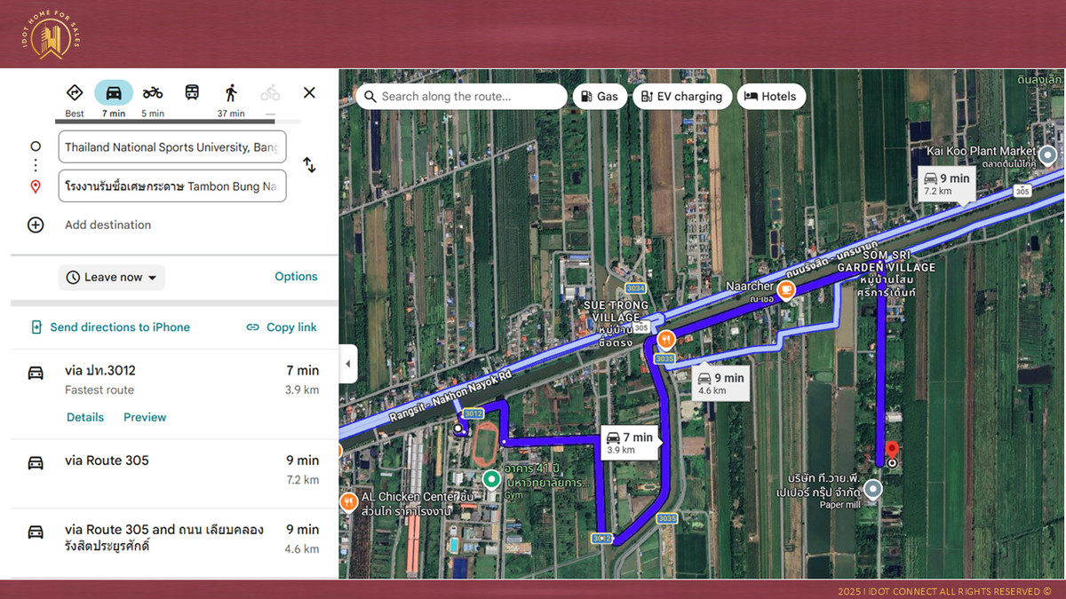Click the Search along the route field
1066x599 pixels.
click(x=462, y=97)
